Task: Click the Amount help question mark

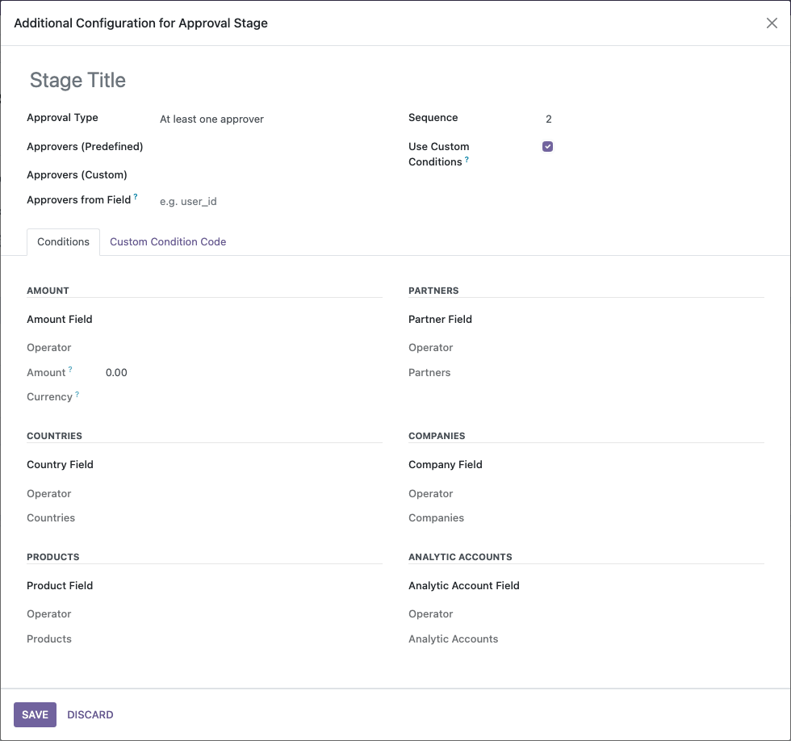Action: 70,370
